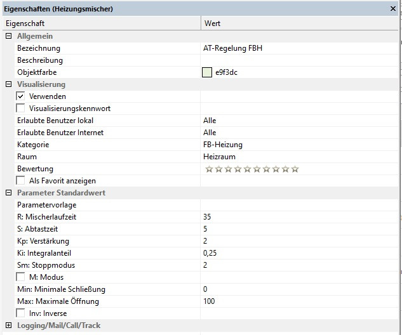Collapse the Parameter Standardwert section
Image resolution: width=402 pixels, height=335 pixels.
[x=8, y=193]
